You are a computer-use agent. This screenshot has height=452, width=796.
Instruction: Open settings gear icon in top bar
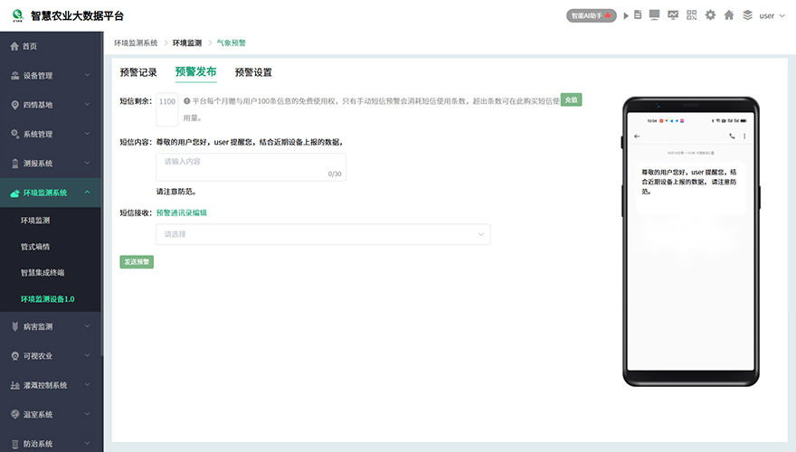tap(710, 15)
